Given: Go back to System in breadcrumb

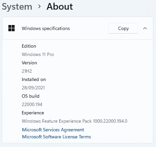Looking at the screenshot, I should click(17, 7).
